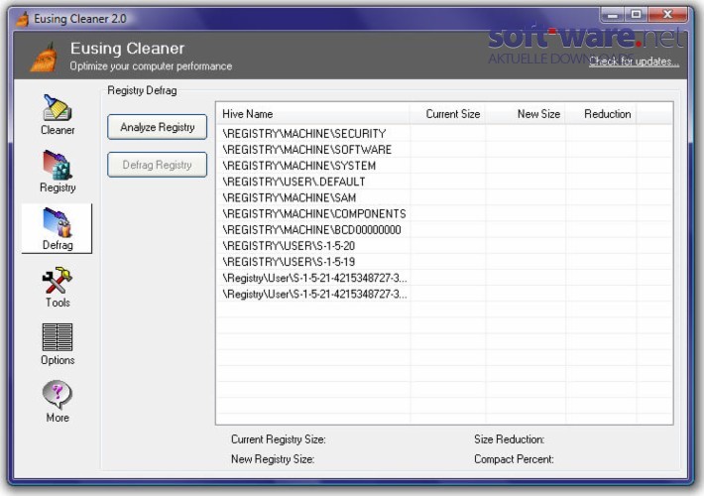Screen dimensions: 704x496
Task: Select \REGISTRY\MACHINE\COMPONENTS row
Action: coord(444,214)
